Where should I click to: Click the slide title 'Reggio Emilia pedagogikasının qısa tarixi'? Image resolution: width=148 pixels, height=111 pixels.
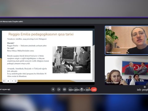(x=41, y=34)
